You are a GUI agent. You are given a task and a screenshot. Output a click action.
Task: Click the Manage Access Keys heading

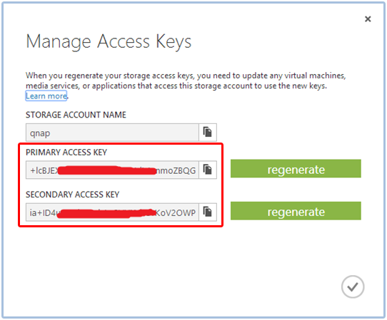(x=109, y=41)
